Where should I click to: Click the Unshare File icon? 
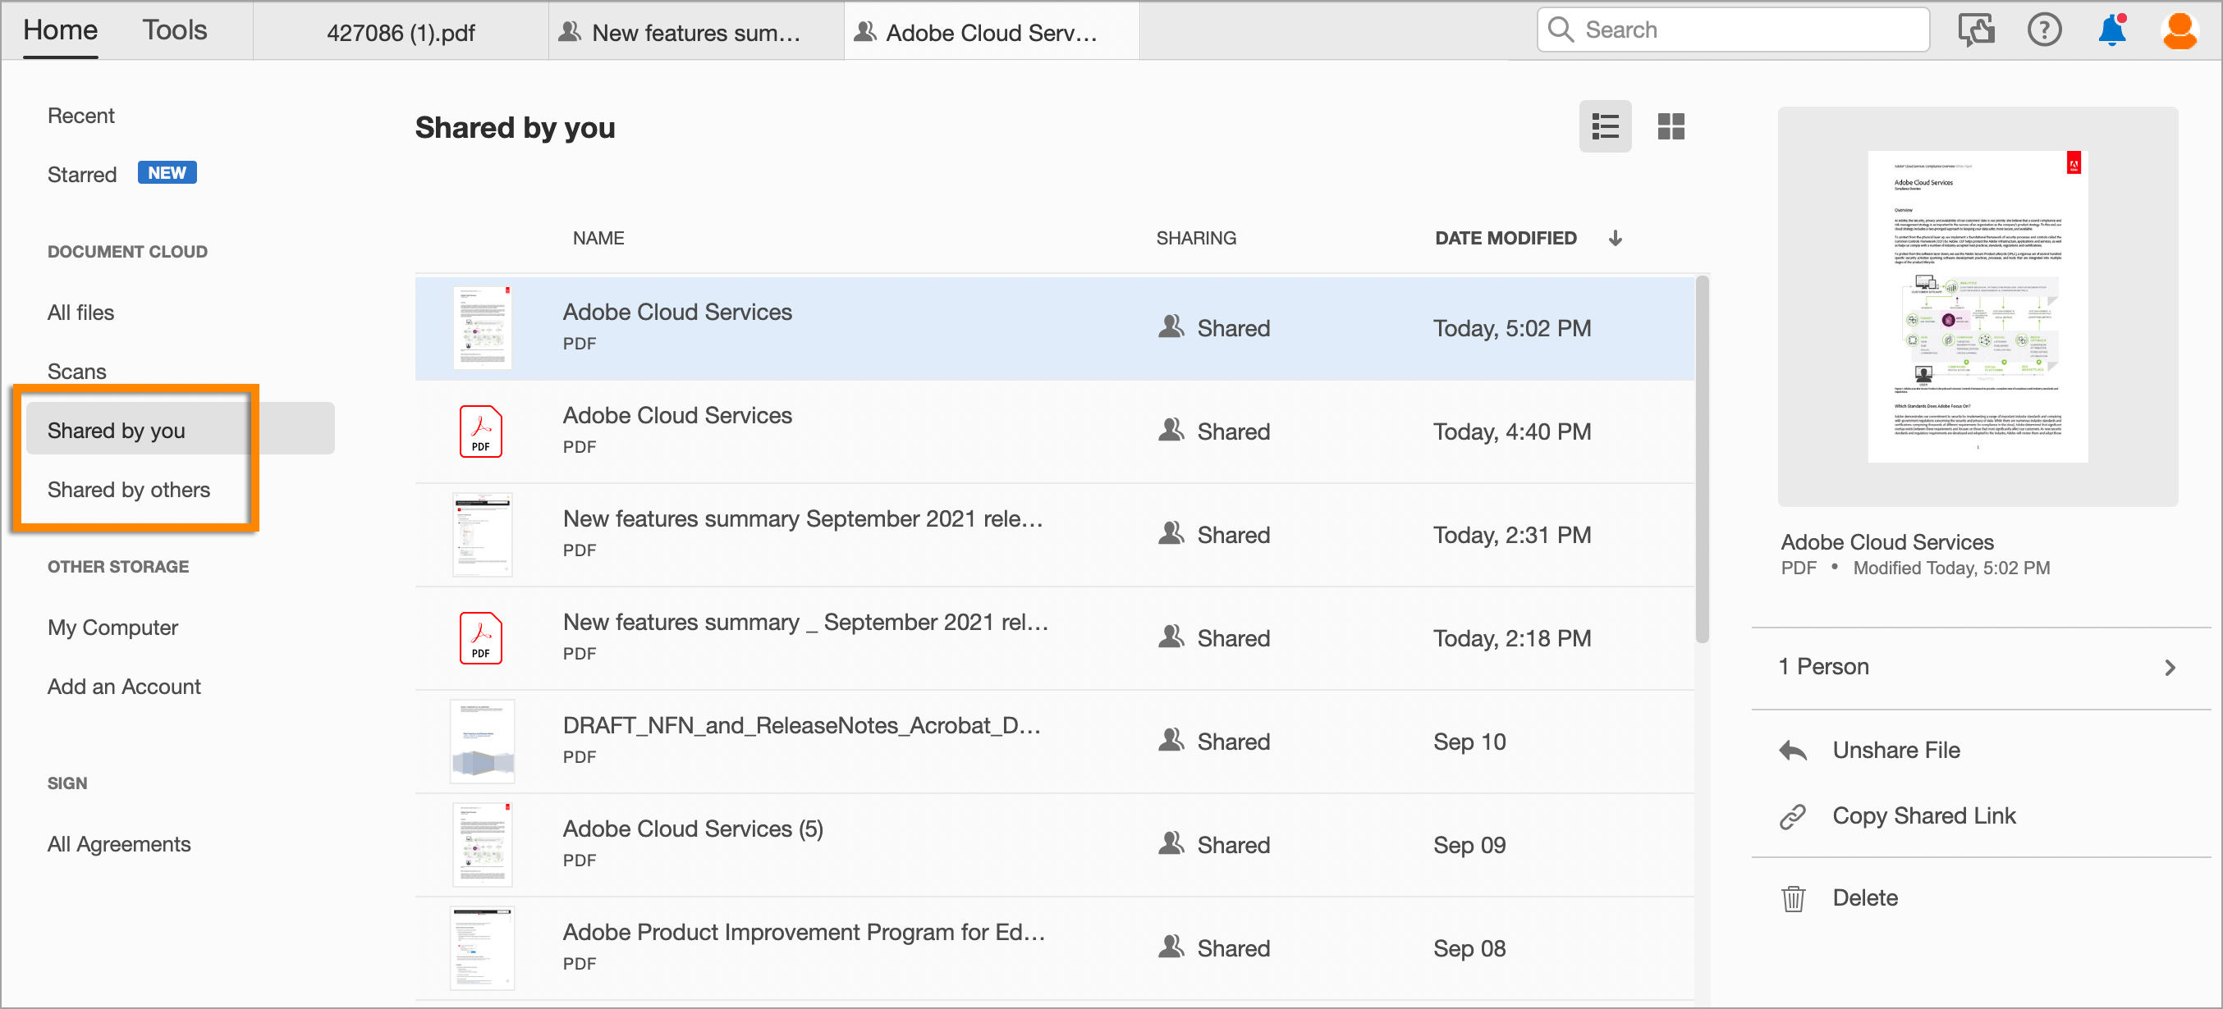[x=1794, y=750]
